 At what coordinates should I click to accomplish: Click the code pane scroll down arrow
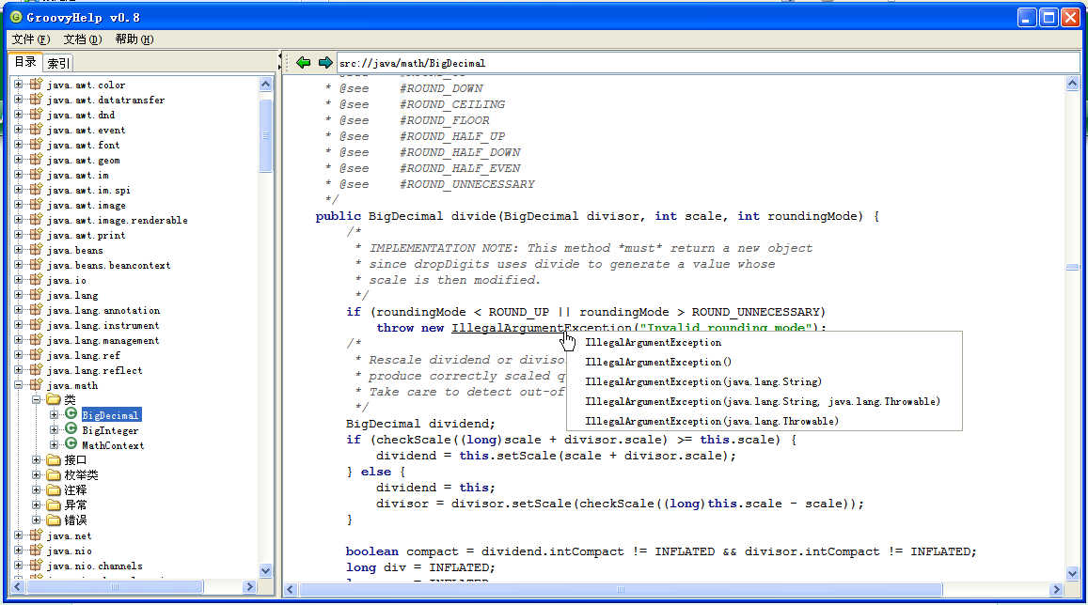tap(1072, 573)
